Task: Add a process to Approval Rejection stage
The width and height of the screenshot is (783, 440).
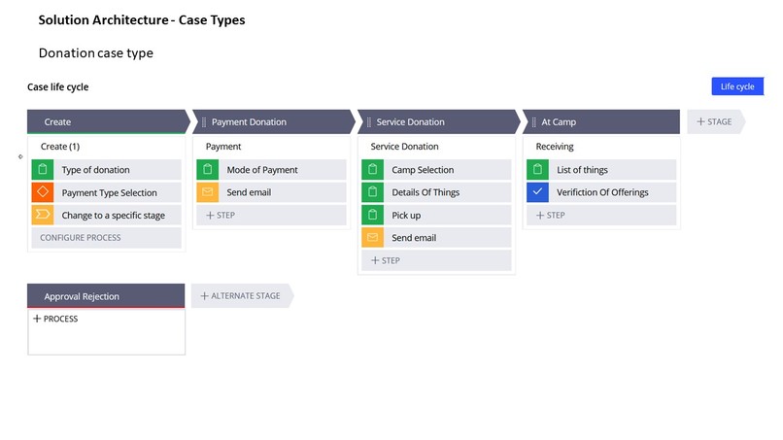Action: [x=55, y=319]
